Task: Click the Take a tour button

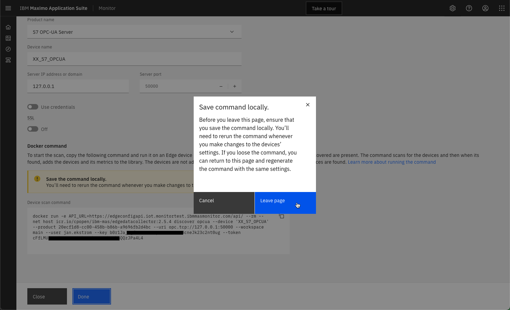Action: coord(324,9)
